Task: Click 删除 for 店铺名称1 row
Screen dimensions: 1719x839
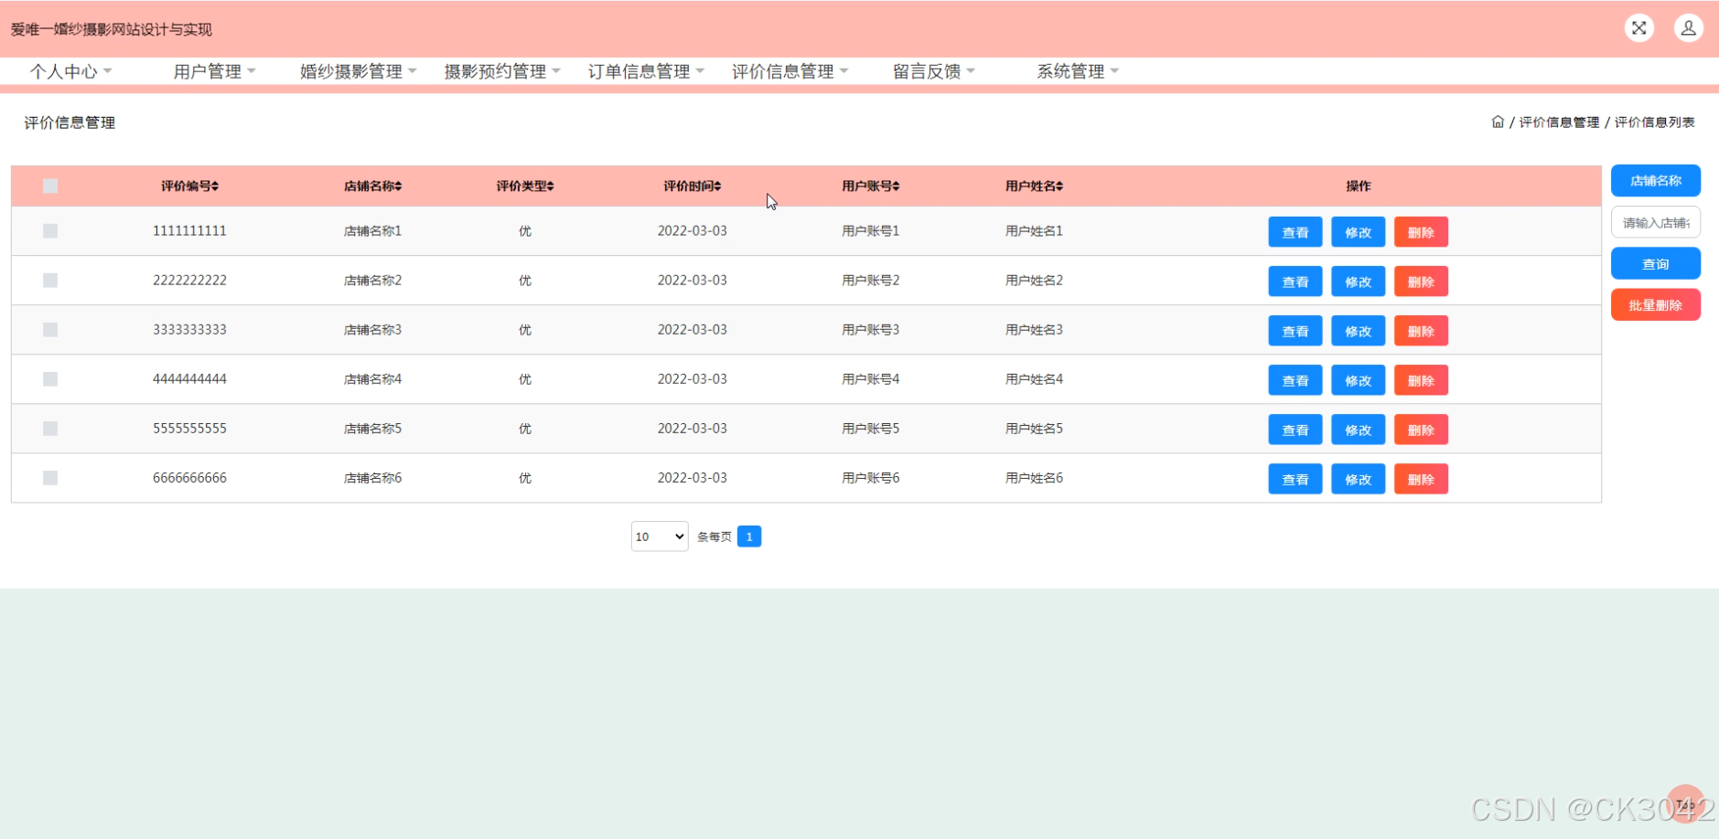Action: click(1421, 232)
